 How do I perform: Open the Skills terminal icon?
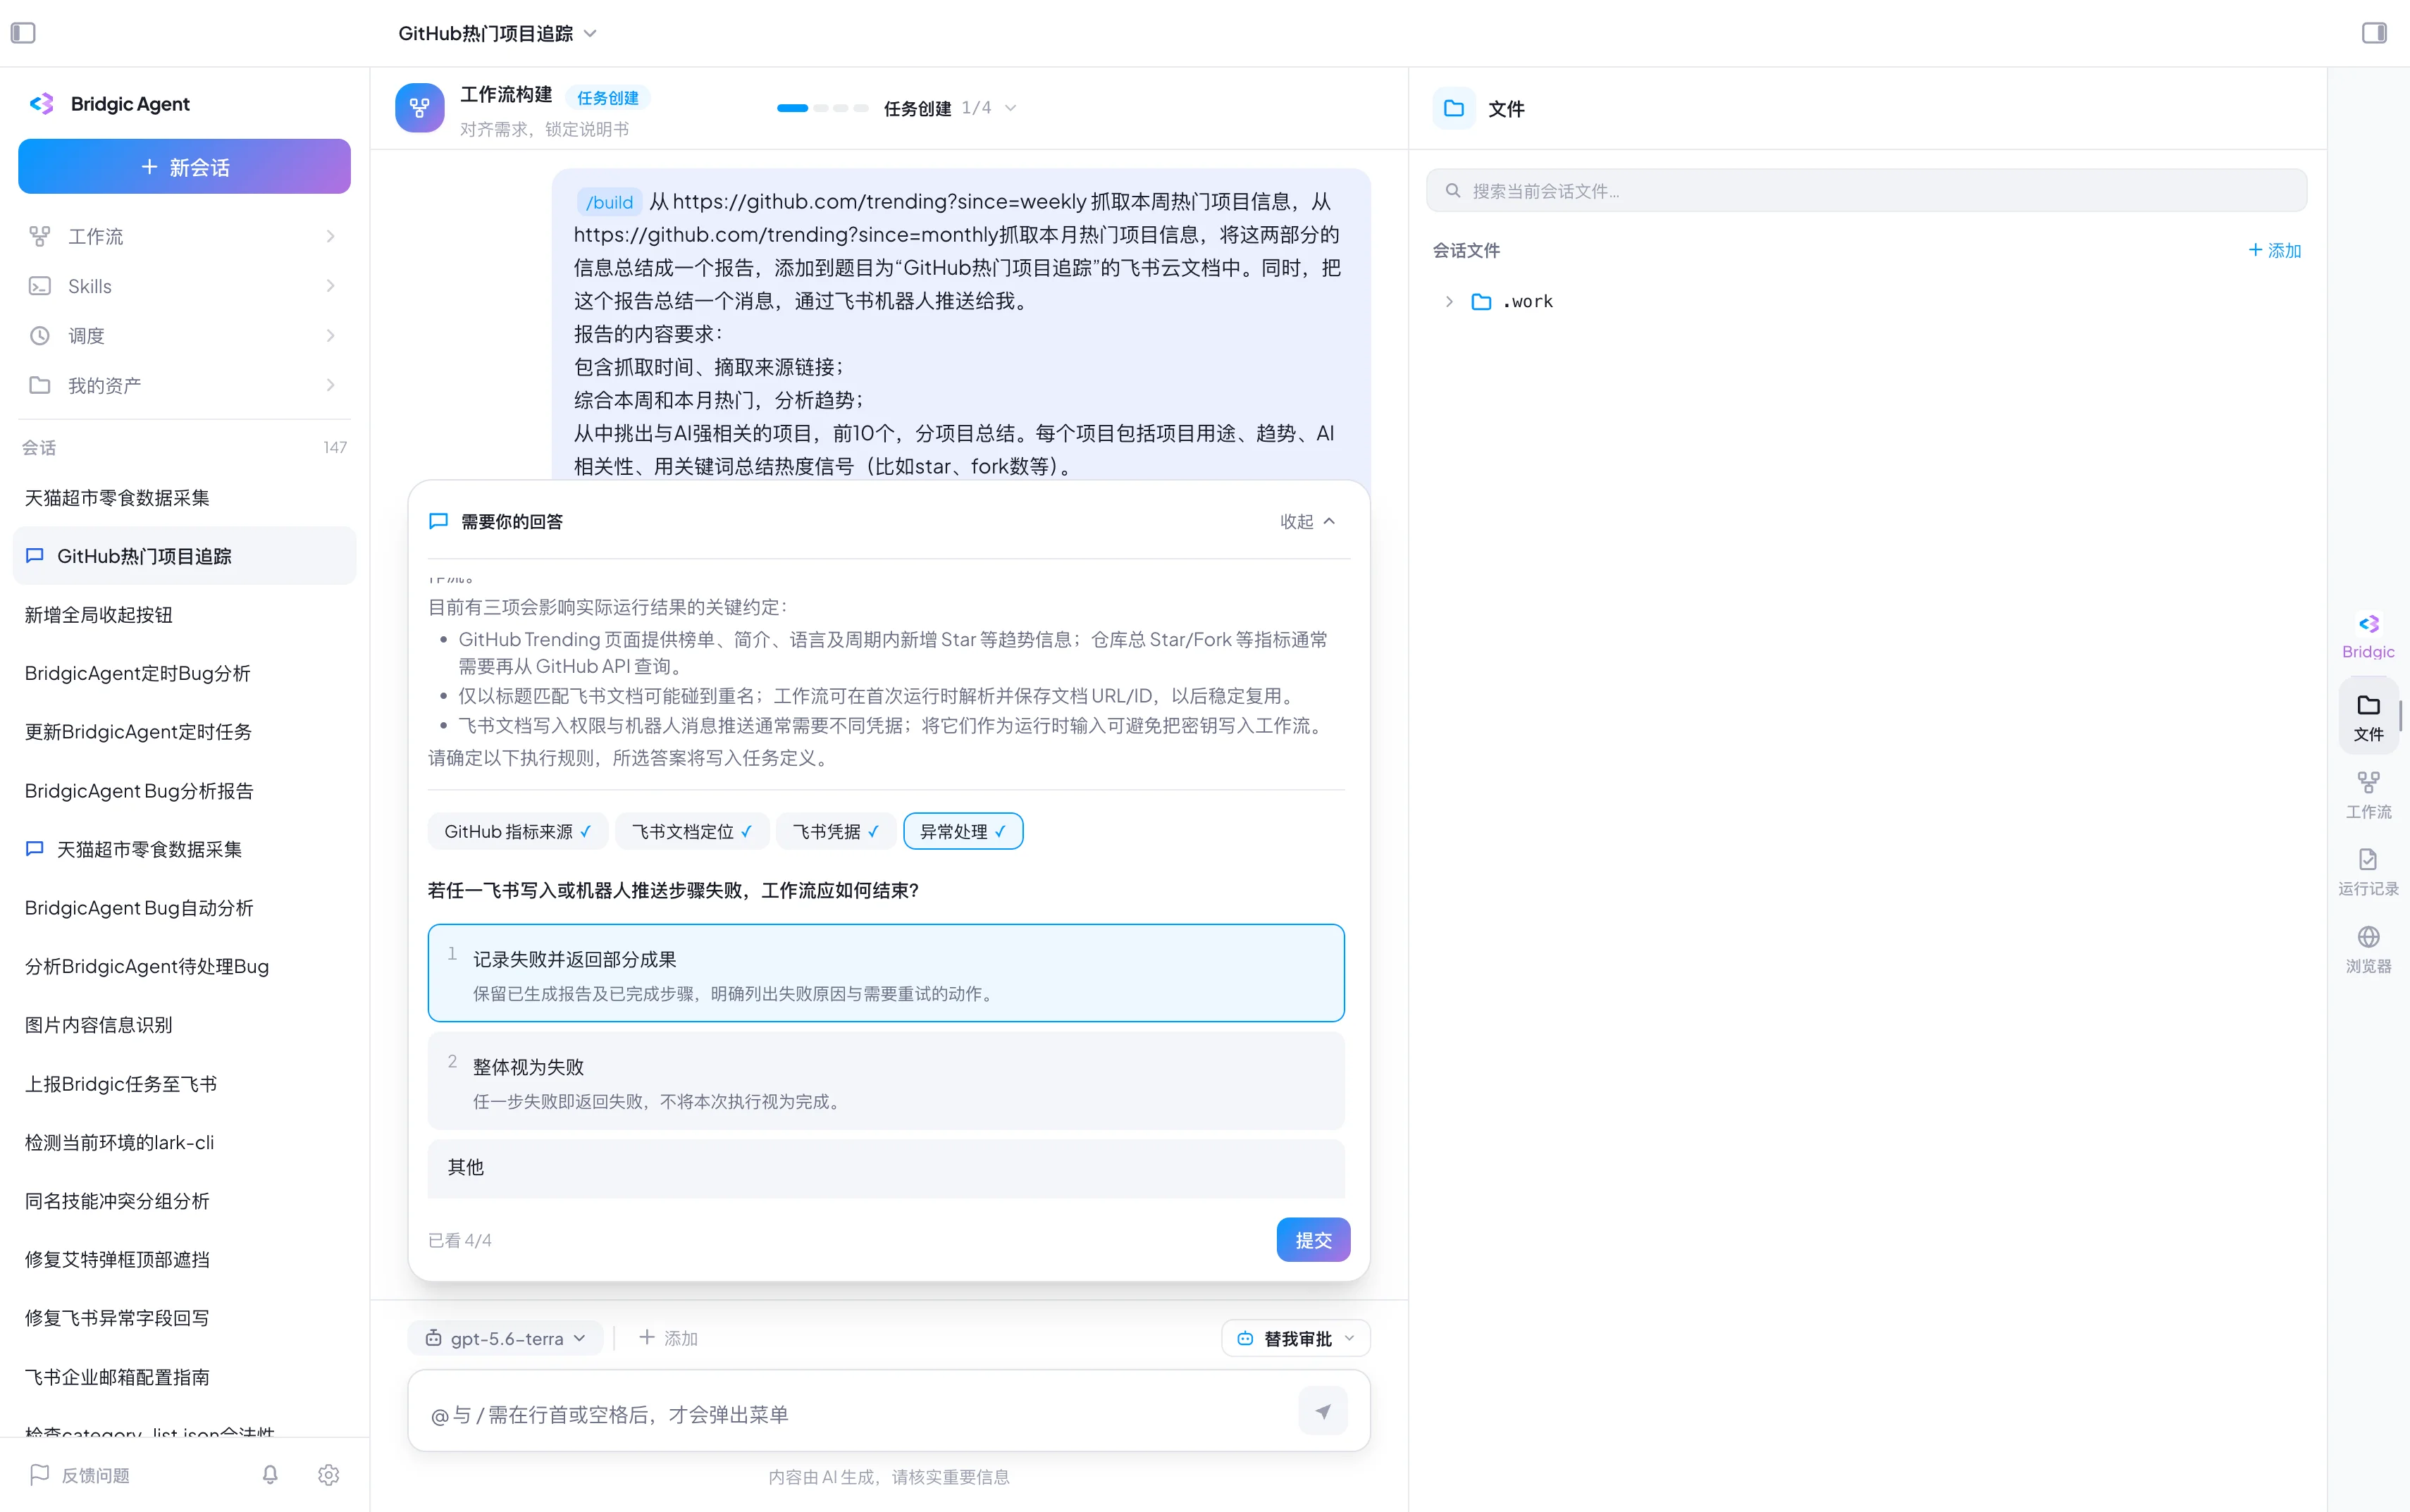(x=39, y=286)
